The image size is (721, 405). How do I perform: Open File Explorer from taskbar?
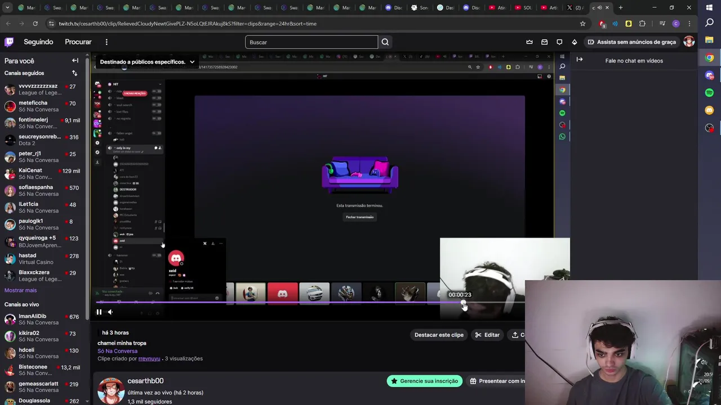709,40
